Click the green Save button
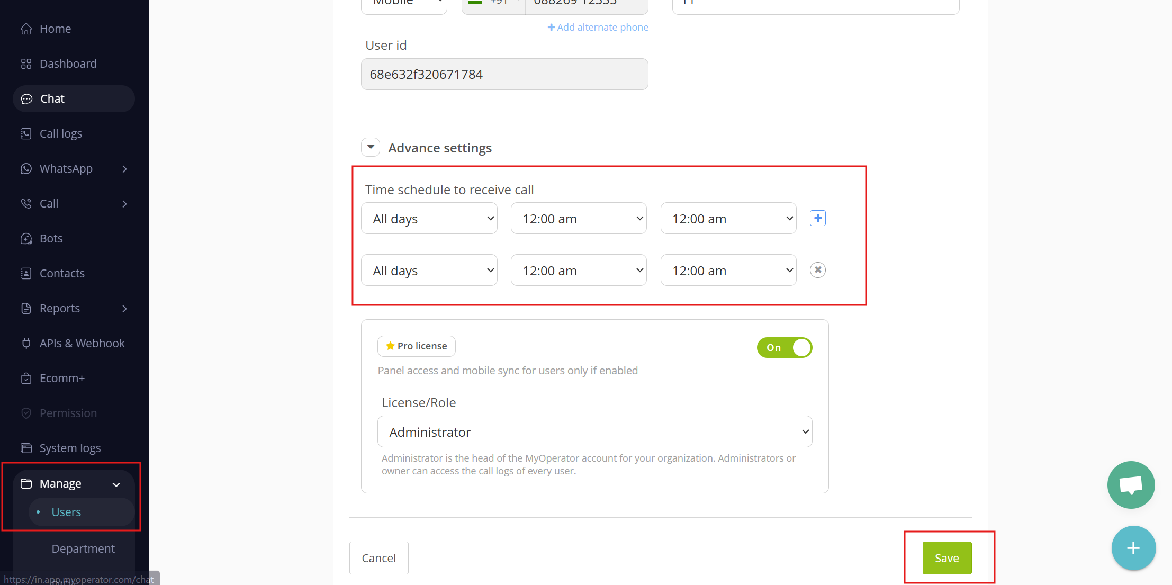 coord(946,558)
